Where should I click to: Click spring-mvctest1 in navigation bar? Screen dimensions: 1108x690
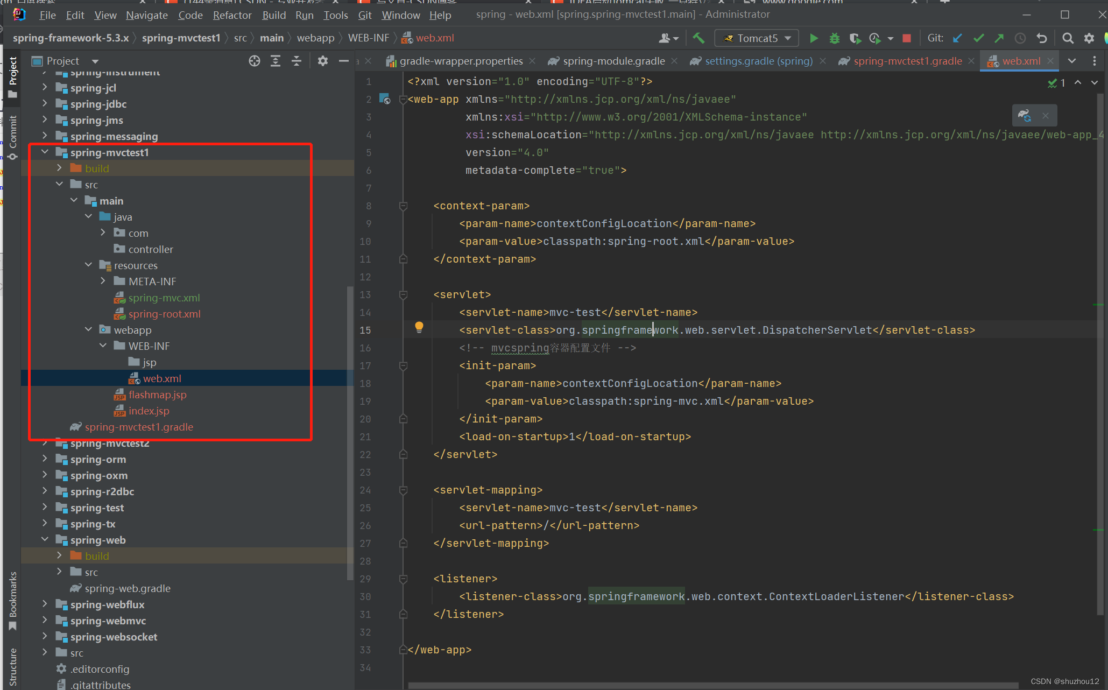181,38
